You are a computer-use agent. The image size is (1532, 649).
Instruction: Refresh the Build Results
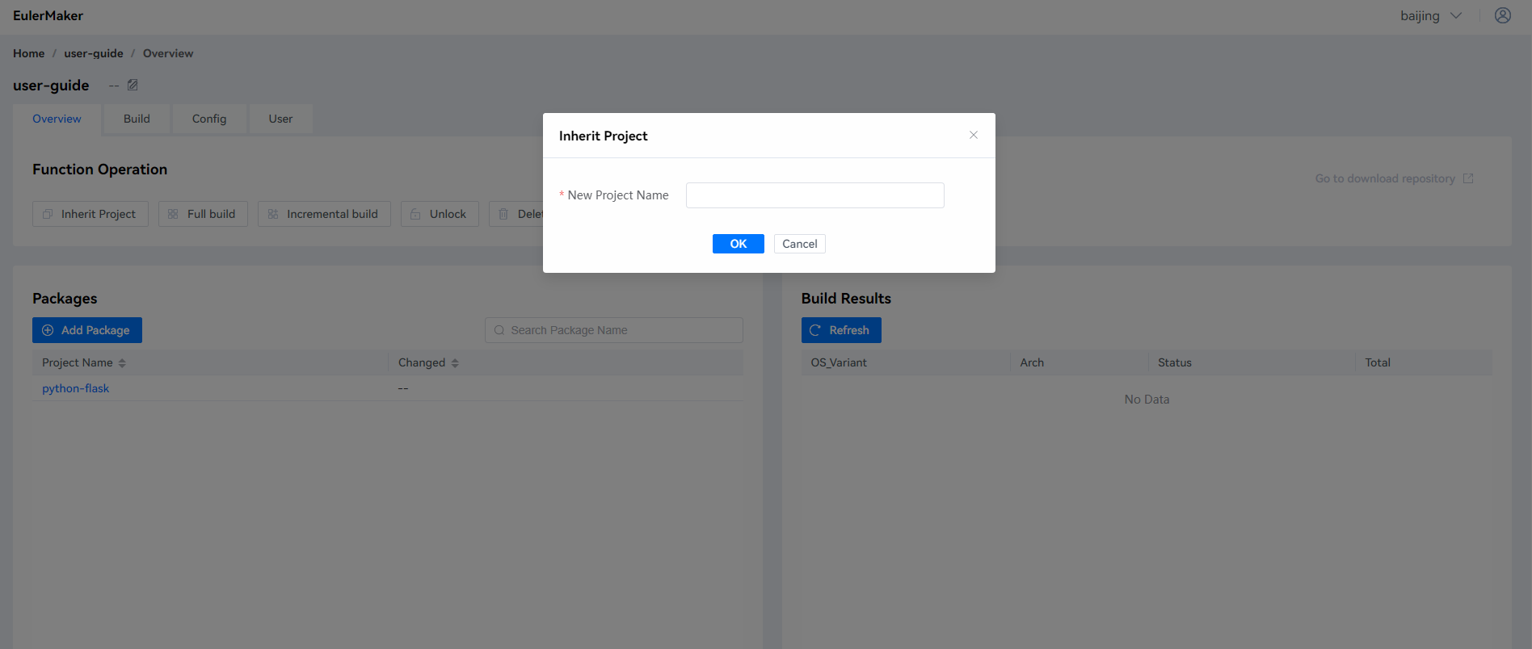pyautogui.click(x=840, y=330)
